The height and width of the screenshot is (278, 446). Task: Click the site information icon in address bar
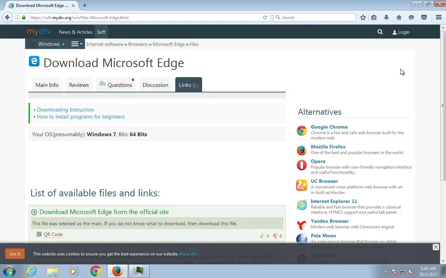click(17, 17)
